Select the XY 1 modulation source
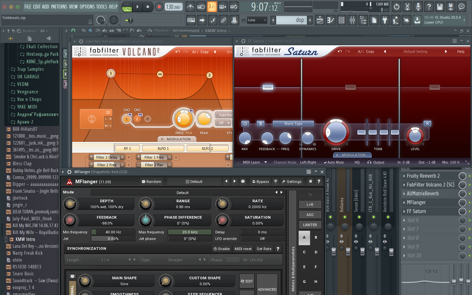Image resolution: width=472 pixels, height=295 pixels. click(128, 148)
